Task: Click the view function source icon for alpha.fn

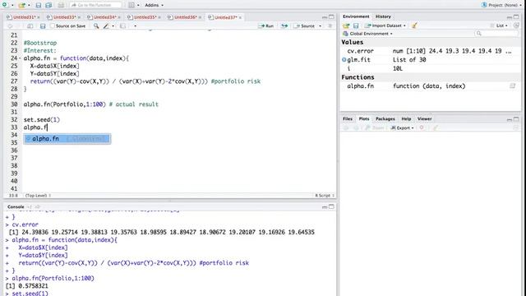Action: [512, 86]
